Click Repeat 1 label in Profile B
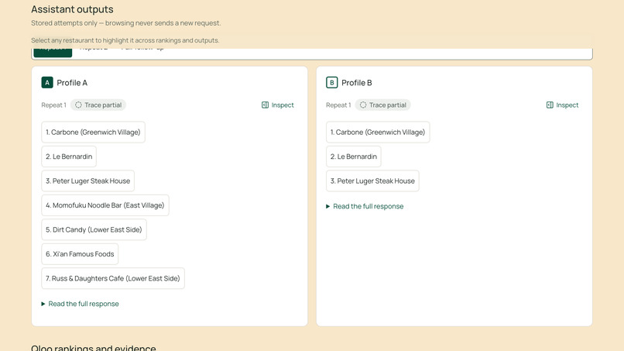The image size is (624, 351). coord(338,105)
